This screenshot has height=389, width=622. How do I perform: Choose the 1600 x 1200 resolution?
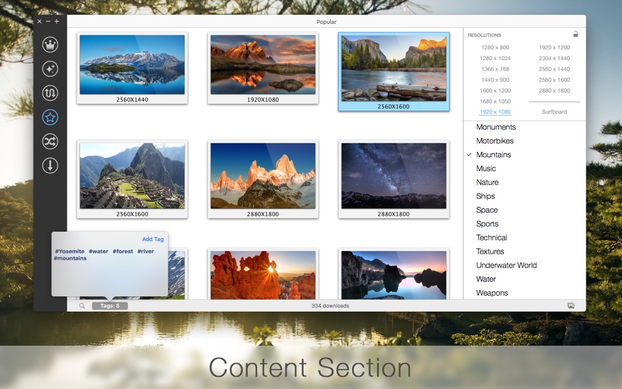495,90
